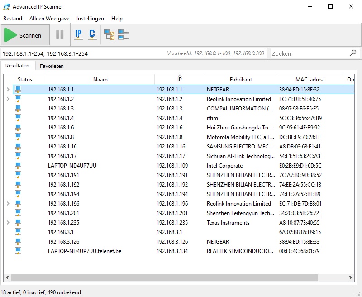Click the magnifier icon in search box
This screenshot has height=297, width=362.
353,53
